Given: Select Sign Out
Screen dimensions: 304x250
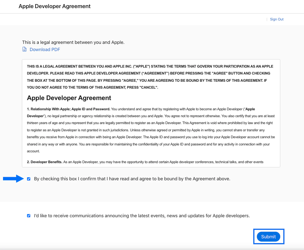Looking at the screenshot, I should pos(276,19).
